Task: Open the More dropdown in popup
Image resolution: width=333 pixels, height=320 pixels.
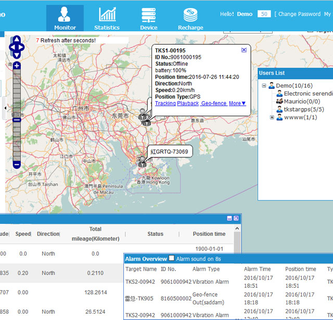Action: (x=237, y=103)
